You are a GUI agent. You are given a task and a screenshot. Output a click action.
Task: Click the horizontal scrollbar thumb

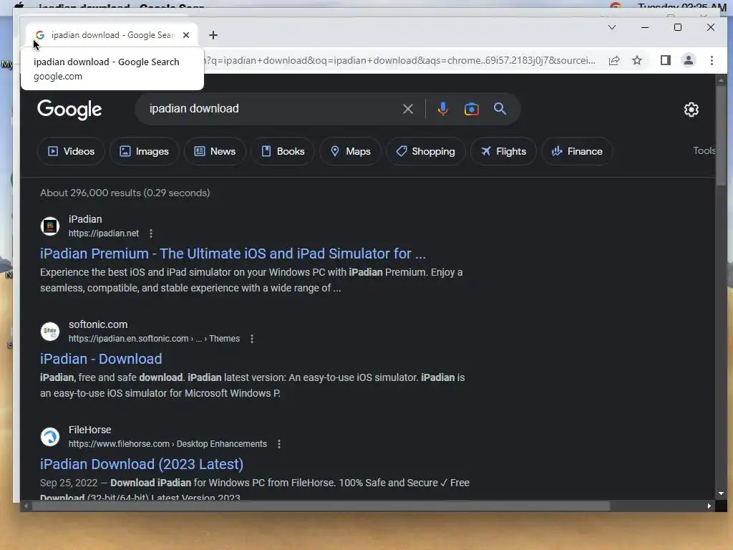point(321,506)
